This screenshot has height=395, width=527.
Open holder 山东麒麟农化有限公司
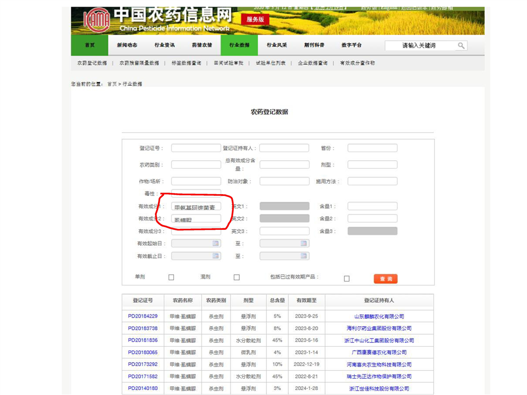click(x=379, y=317)
